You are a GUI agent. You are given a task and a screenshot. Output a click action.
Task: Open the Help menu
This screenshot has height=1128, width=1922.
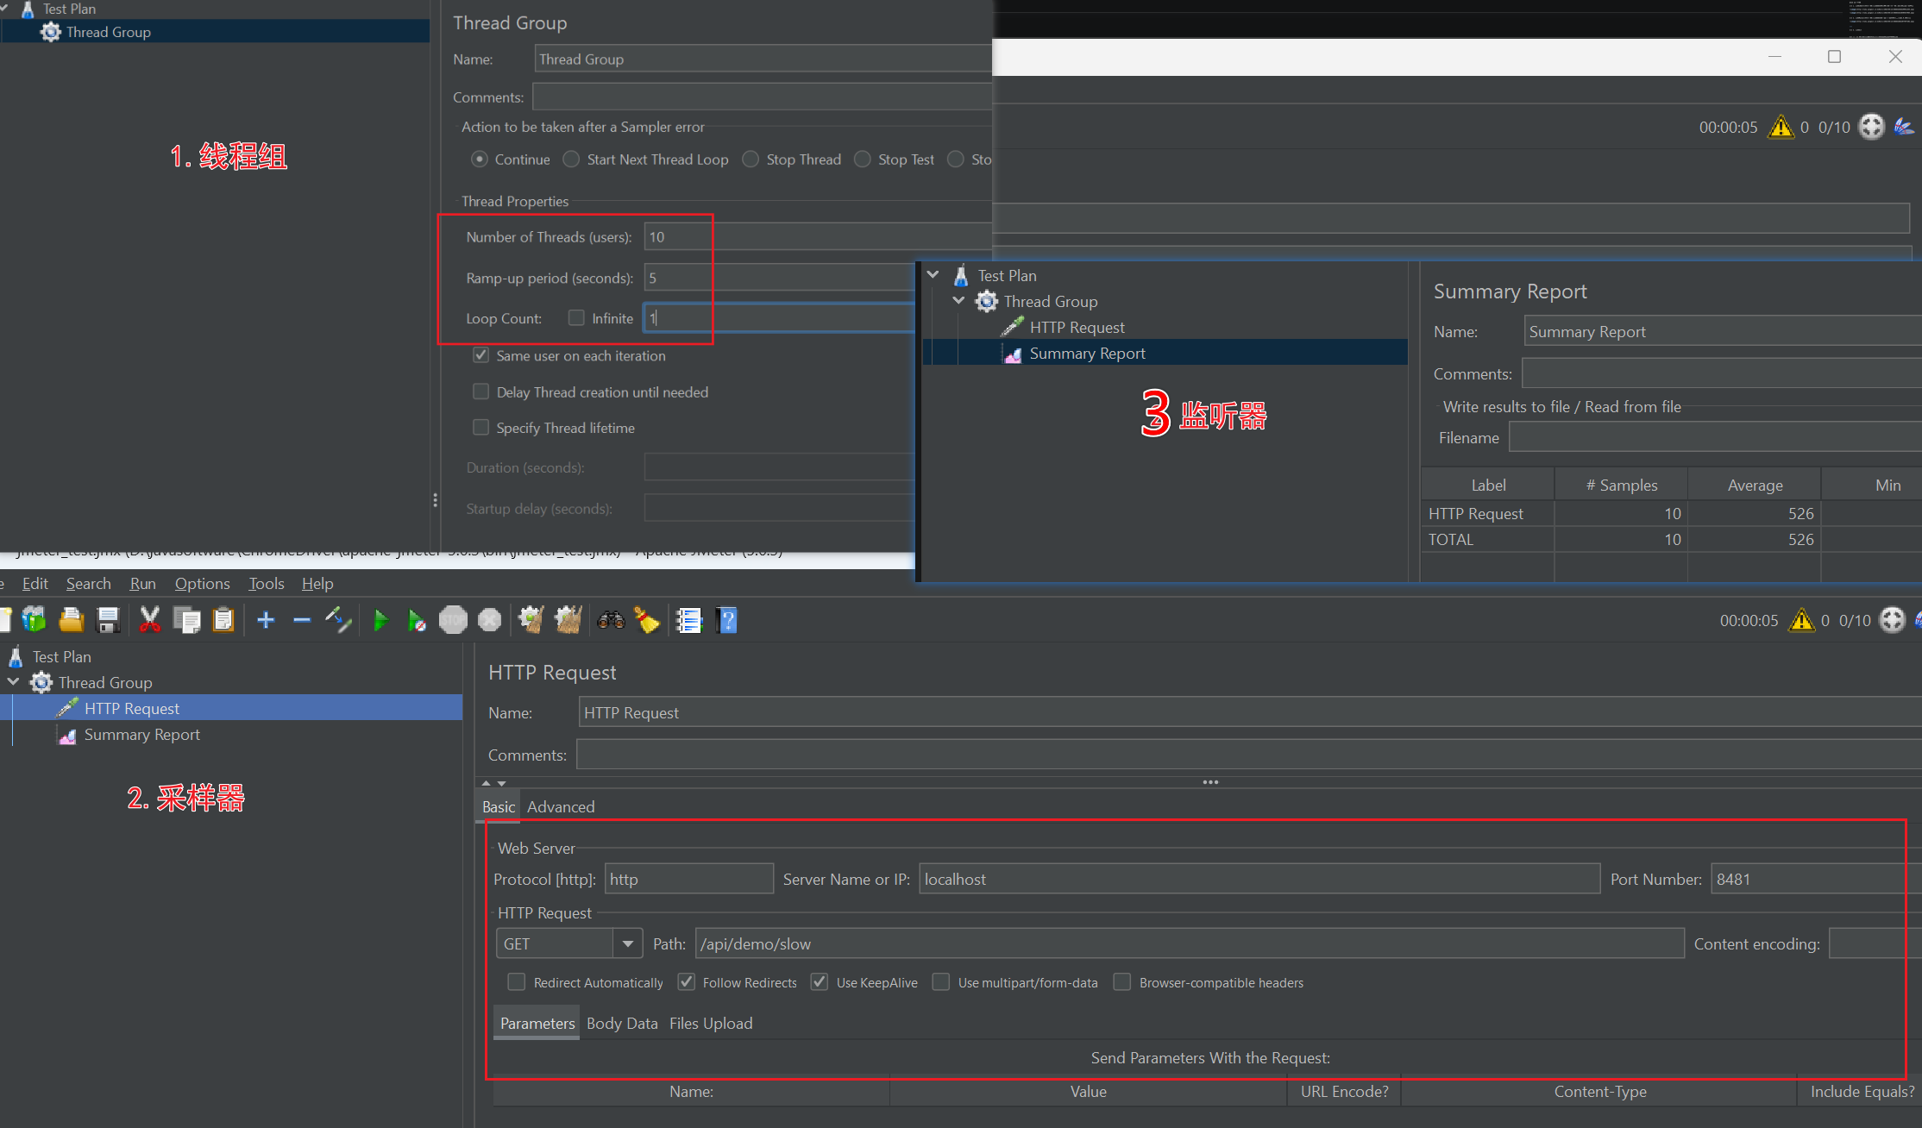(317, 584)
